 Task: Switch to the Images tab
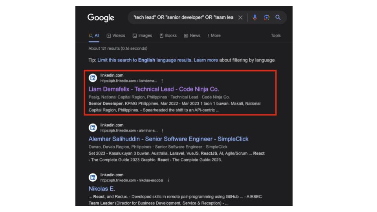[x=142, y=36]
